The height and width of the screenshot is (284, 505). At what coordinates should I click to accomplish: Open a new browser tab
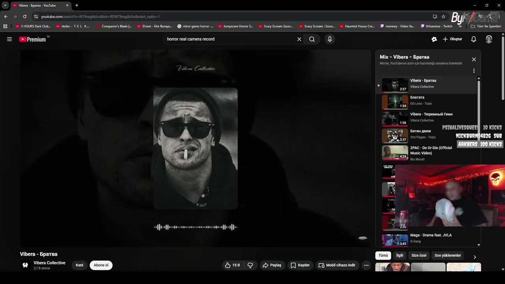[x=77, y=5]
